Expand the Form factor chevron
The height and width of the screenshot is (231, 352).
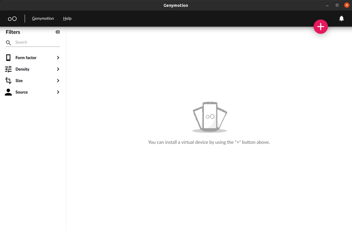pyautogui.click(x=58, y=58)
